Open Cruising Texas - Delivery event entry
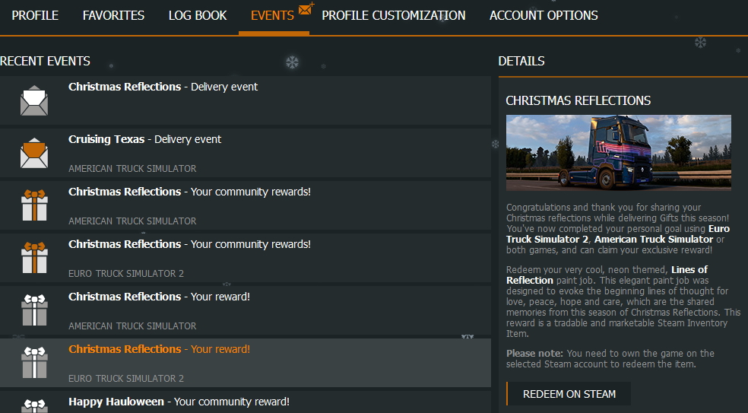Viewport: 748px width, 413px height. pyautogui.click(x=246, y=154)
